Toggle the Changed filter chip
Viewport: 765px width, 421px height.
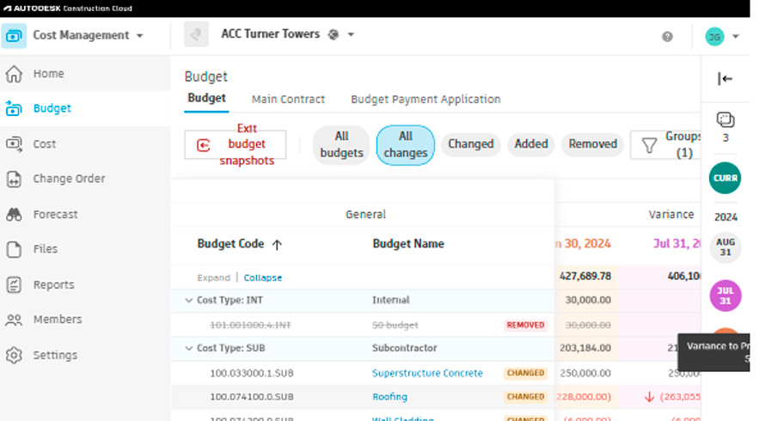pos(470,144)
